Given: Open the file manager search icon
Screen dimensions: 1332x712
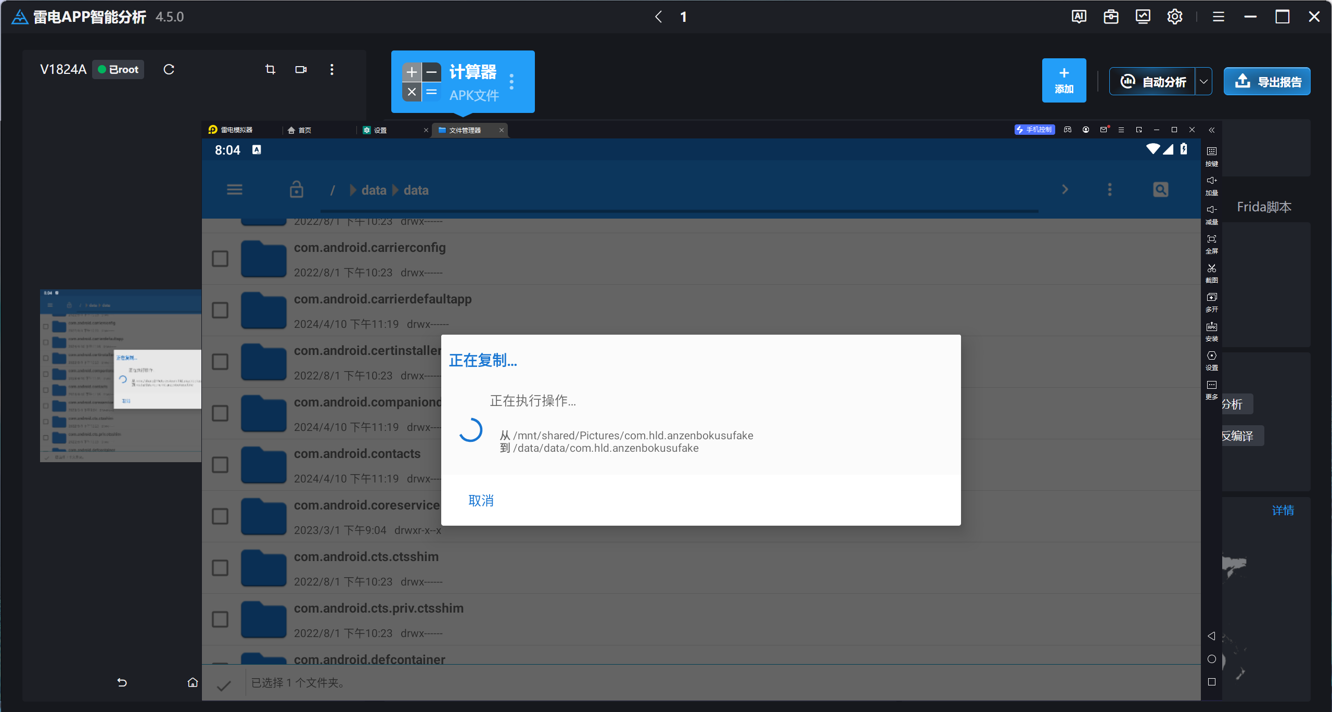Looking at the screenshot, I should pos(1160,189).
